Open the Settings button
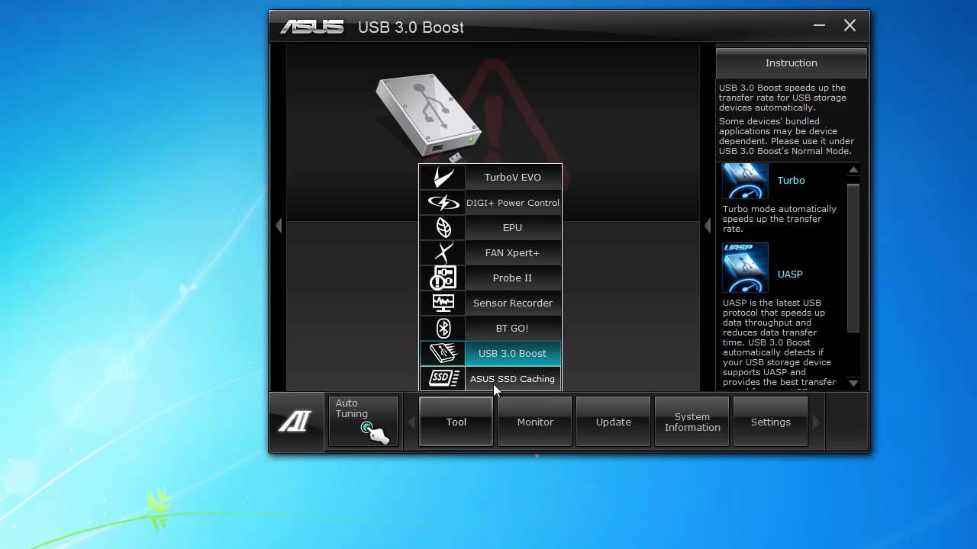 [x=770, y=422]
